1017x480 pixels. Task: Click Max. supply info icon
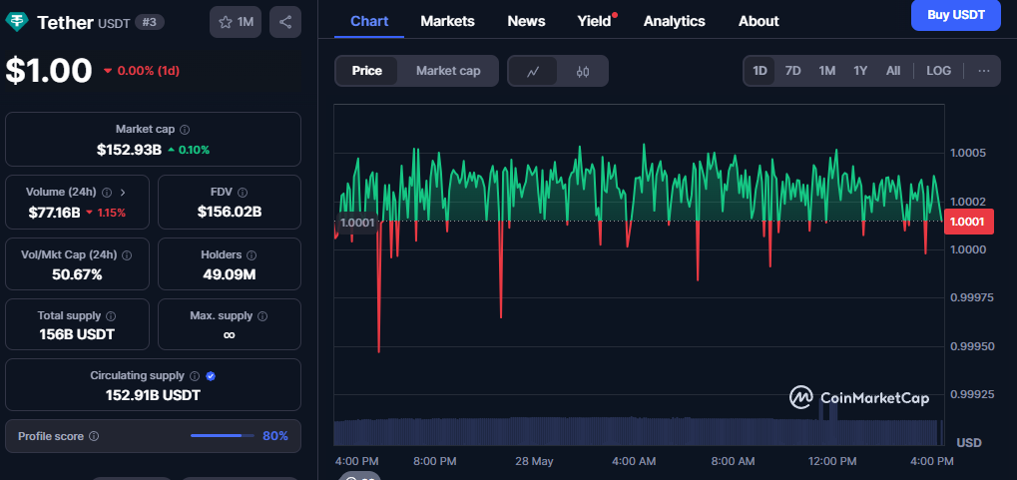click(x=262, y=316)
